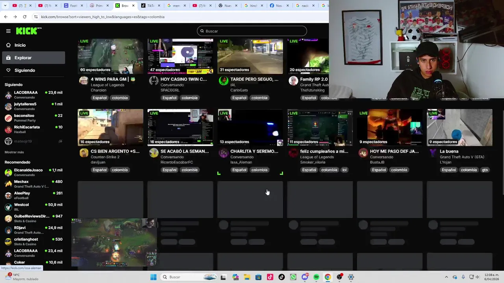
Task: Click 'colombia' tag under Issa_Aleman stream
Action: (x=259, y=170)
